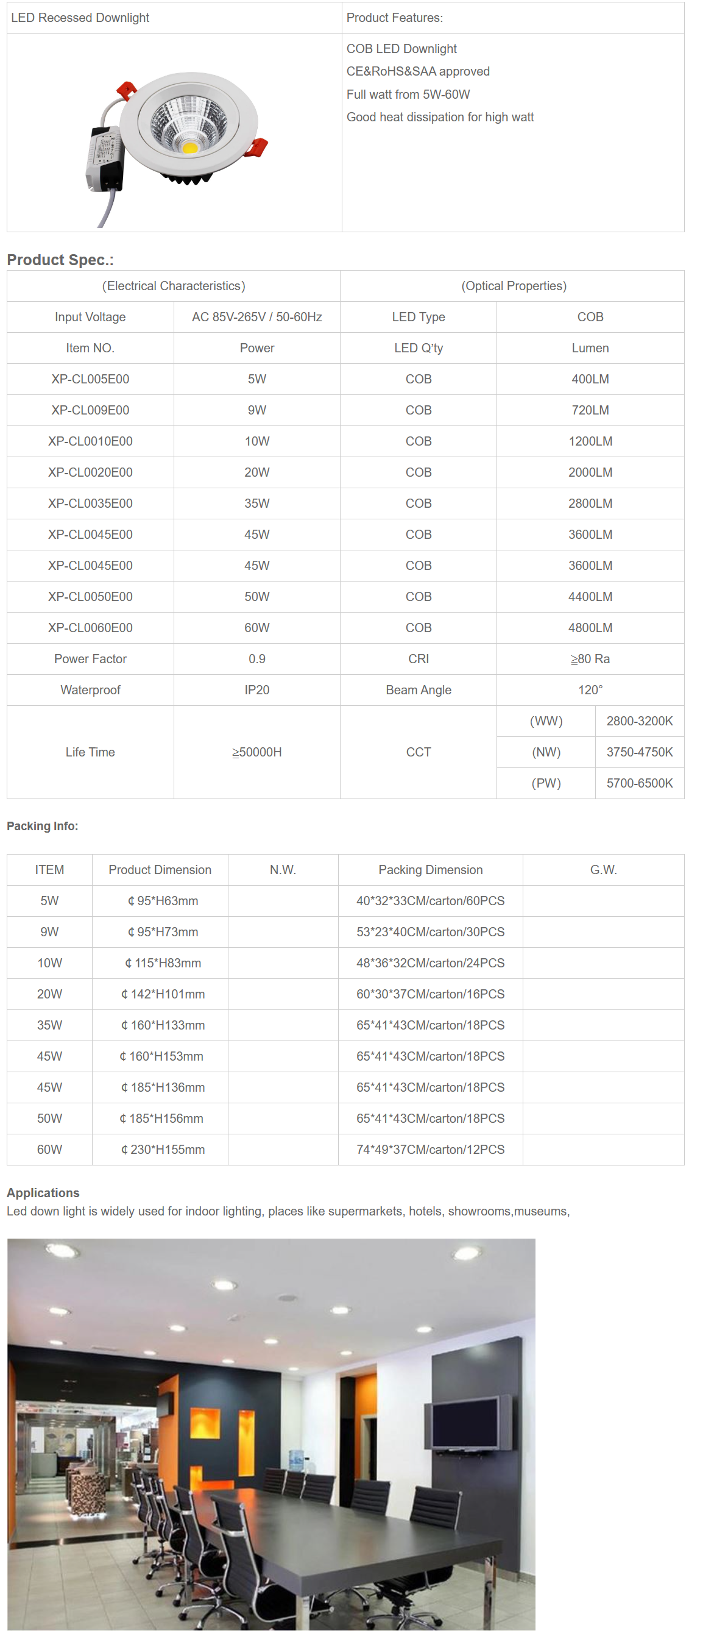Select the 4800LM lumen value

click(590, 628)
